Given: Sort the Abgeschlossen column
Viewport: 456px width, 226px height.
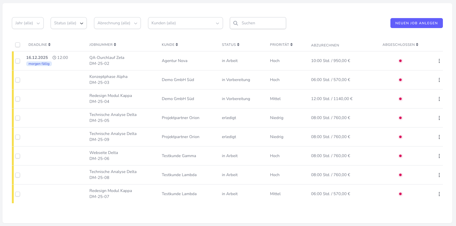Looking at the screenshot, I should (x=417, y=45).
